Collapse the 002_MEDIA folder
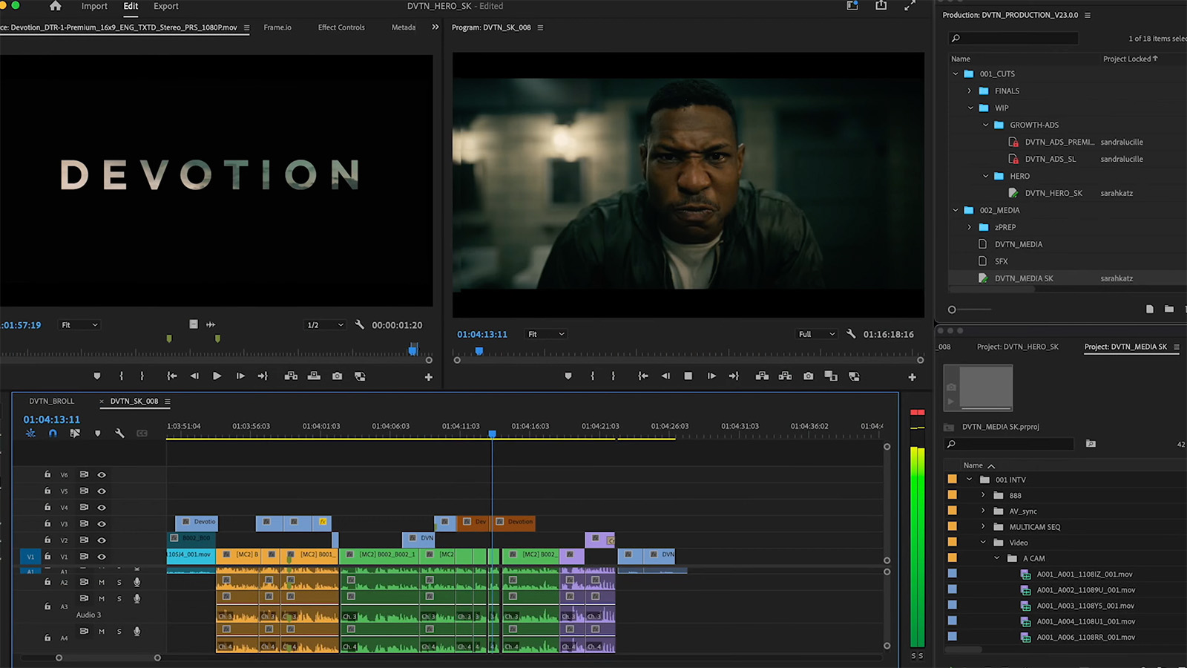Image resolution: width=1187 pixels, height=668 pixels. tap(956, 210)
